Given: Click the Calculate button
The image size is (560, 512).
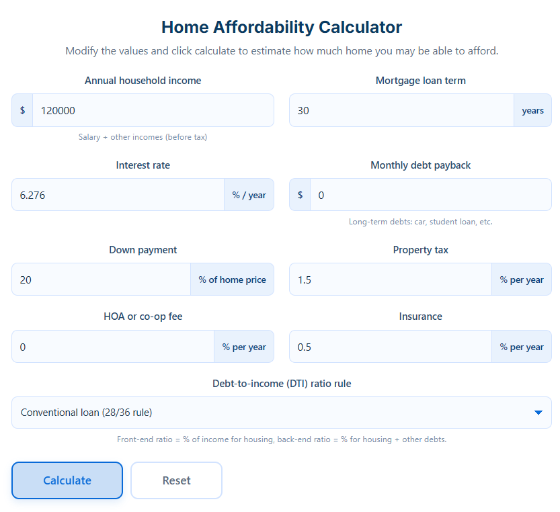Looking at the screenshot, I should pos(67,480).
